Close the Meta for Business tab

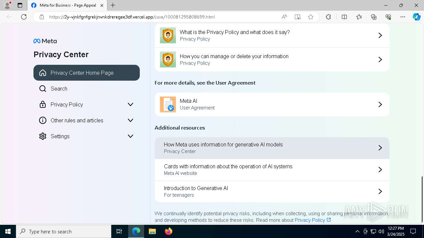click(x=102, y=5)
